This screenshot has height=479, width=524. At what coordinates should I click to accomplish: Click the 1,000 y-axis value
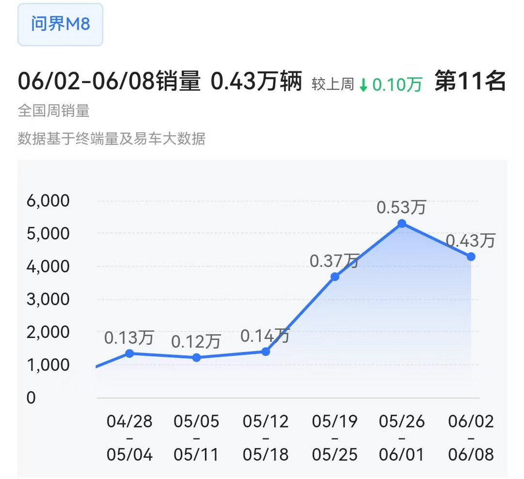(x=48, y=365)
